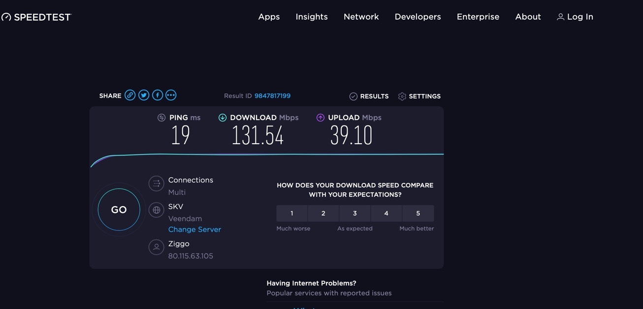Share result on Twitter icon

click(144, 95)
